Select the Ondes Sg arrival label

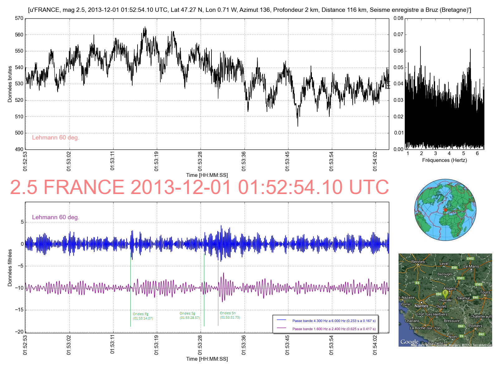pos(189,315)
